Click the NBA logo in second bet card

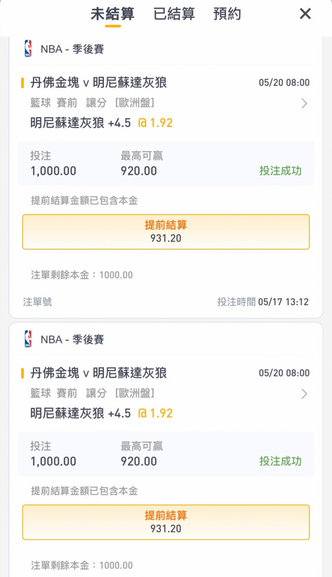28,339
